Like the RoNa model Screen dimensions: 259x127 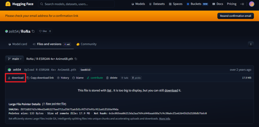pyautogui.click(x=43, y=31)
